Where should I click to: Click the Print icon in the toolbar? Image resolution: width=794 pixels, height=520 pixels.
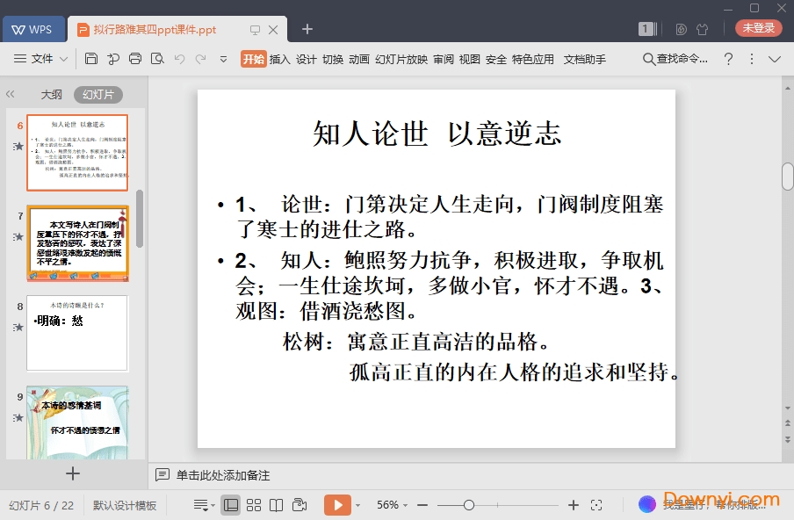[x=135, y=59]
